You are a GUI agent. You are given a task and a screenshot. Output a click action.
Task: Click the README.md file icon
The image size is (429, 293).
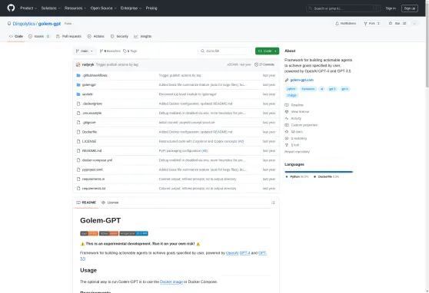click(78, 151)
